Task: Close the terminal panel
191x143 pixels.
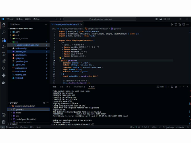Action: point(187,87)
